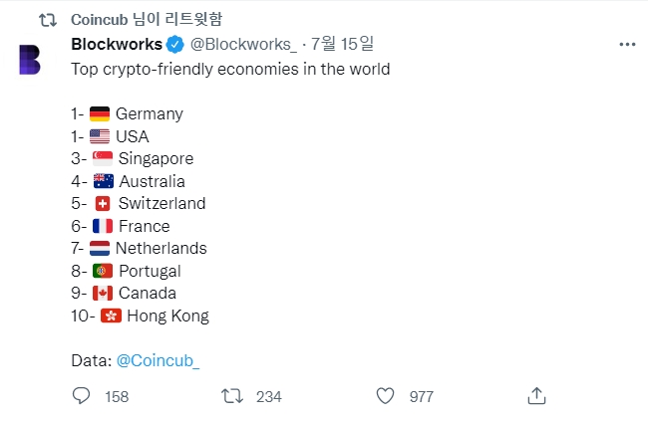648x423 pixels.
Task: Click the blue verified badge
Action: point(173,45)
